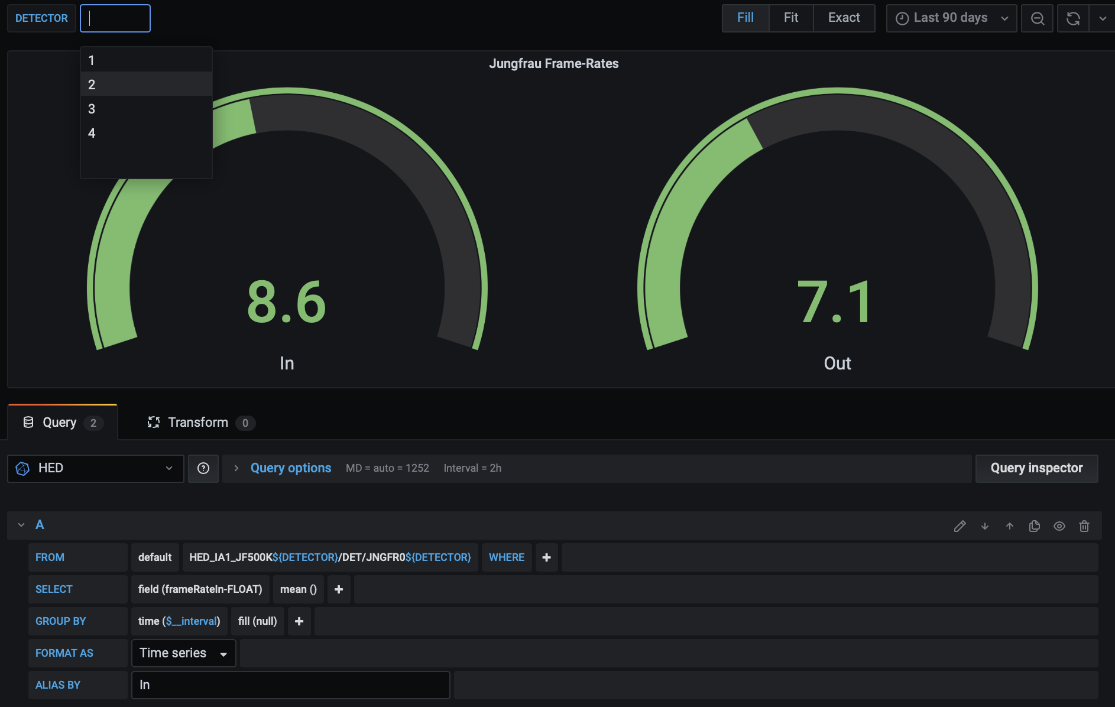The width and height of the screenshot is (1115, 707).
Task: Click the ALIAS BY input field
Action: point(291,685)
